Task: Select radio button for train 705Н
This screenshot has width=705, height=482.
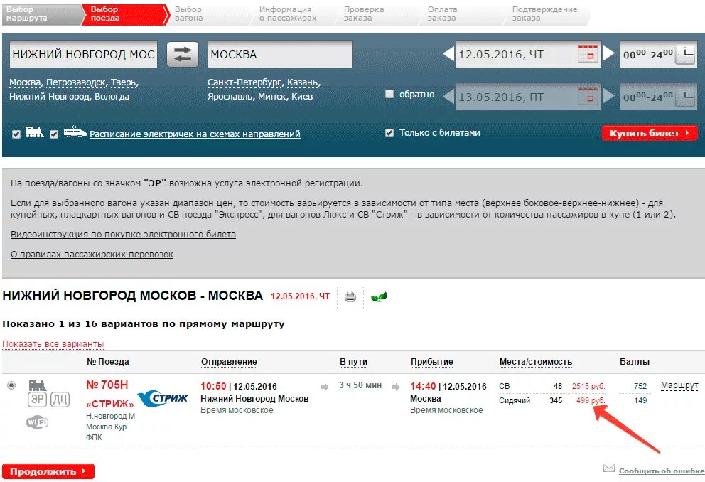Action: pos(11,385)
